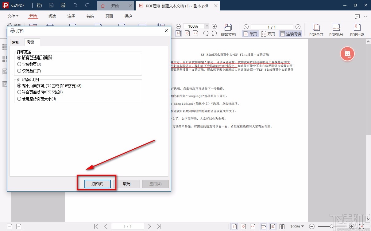Screen dimensions: 371x231
Task: Open the 阅读 ribbon tab
Action: [x=52, y=16]
